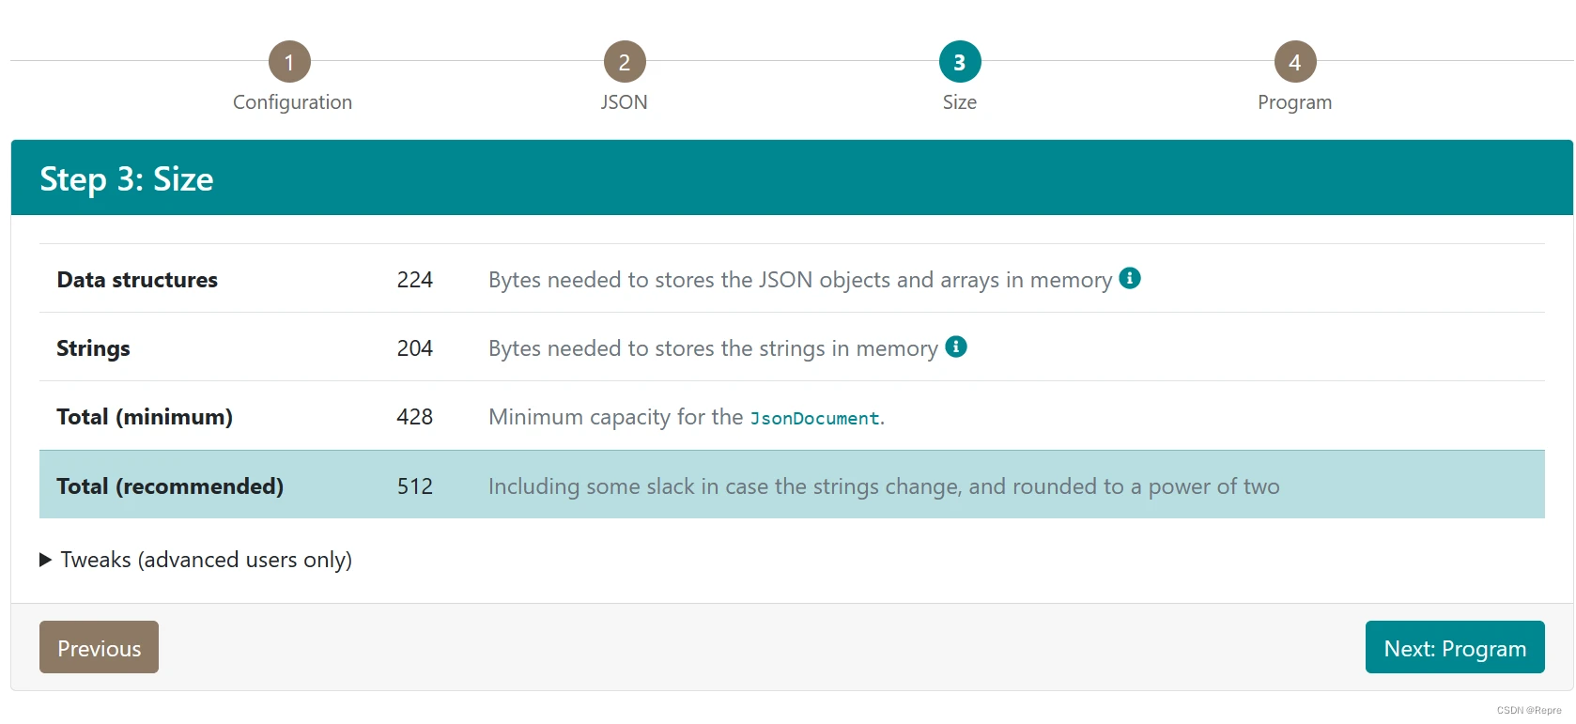Open the Program step label

(x=1295, y=102)
